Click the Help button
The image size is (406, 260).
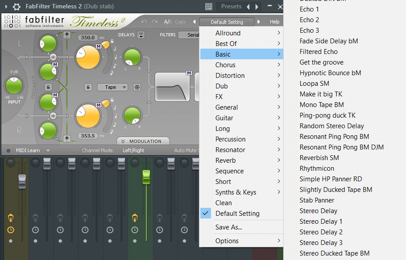(274, 22)
